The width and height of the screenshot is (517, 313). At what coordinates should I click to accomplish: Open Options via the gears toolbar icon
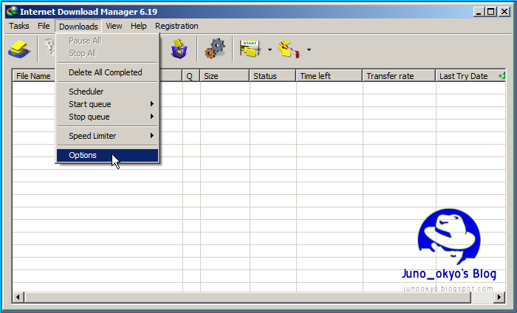coord(215,49)
